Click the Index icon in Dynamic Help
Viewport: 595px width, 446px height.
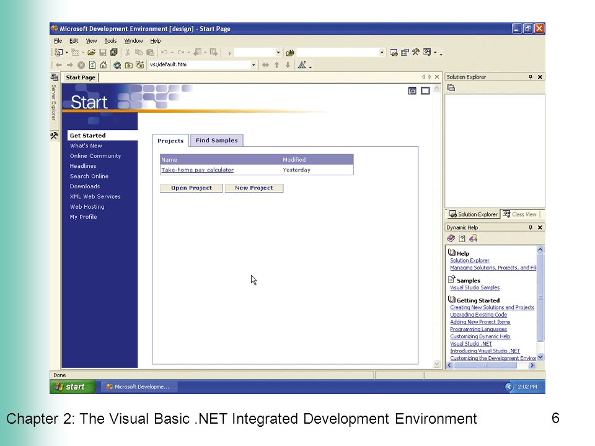pyautogui.click(x=462, y=238)
